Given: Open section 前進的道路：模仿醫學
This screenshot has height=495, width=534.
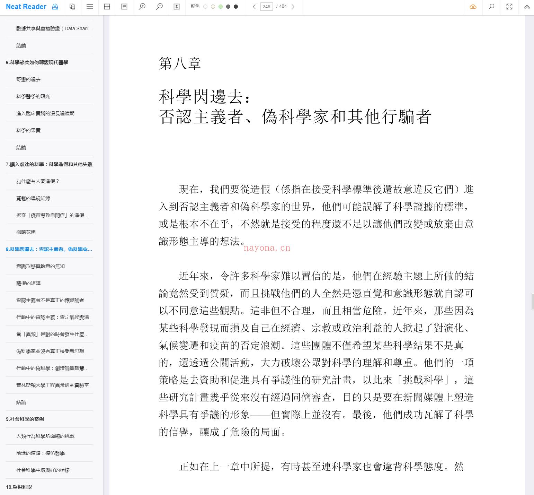Looking at the screenshot, I should coord(41,453).
